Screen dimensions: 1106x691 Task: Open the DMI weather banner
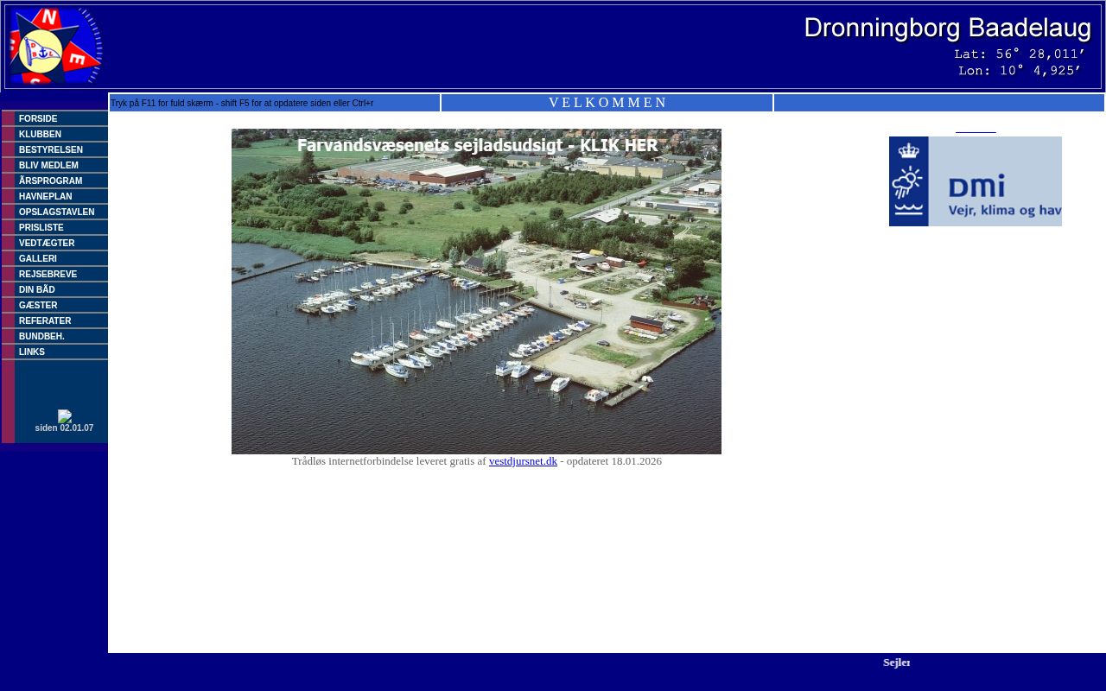click(x=975, y=181)
